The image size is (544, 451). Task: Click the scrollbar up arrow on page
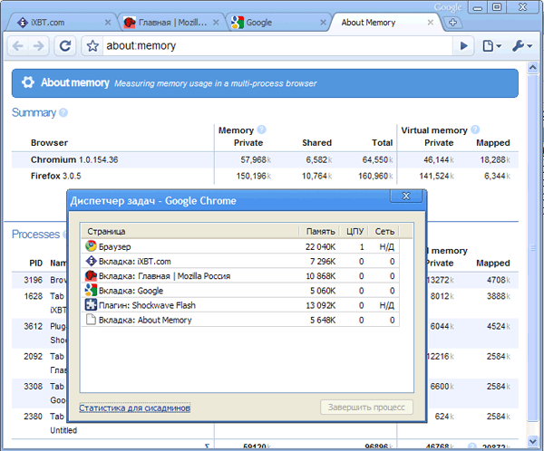(x=532, y=68)
